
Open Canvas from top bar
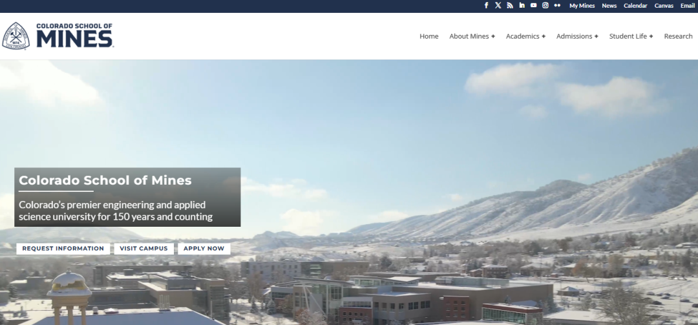click(x=664, y=6)
